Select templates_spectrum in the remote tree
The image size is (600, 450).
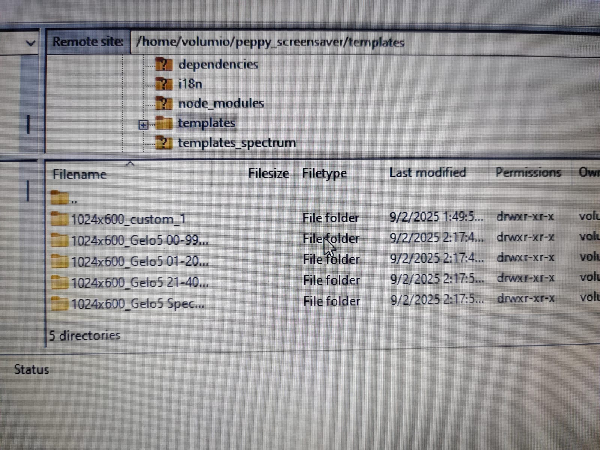[237, 143]
